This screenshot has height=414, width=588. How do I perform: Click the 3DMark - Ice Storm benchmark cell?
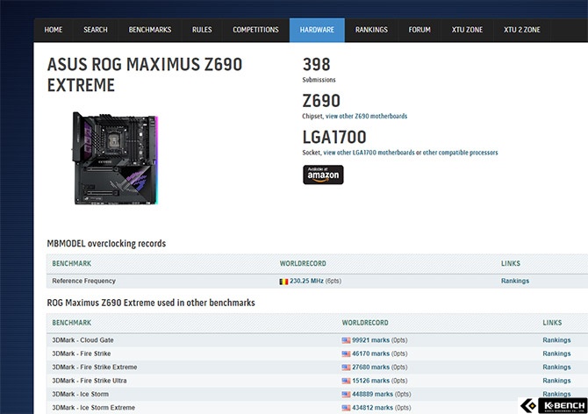click(x=80, y=394)
